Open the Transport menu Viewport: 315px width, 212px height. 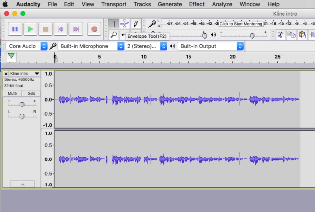pyautogui.click(x=114, y=4)
